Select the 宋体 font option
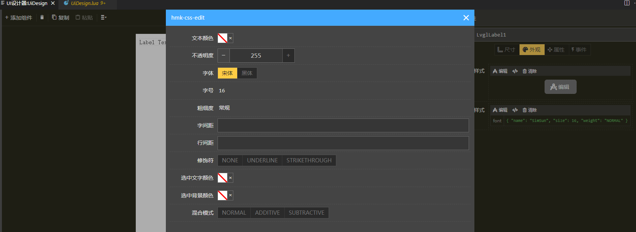 pos(228,73)
